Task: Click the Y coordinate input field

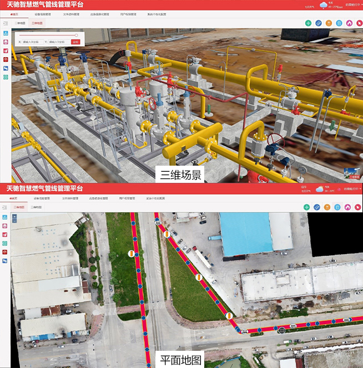Action: click(x=58, y=42)
